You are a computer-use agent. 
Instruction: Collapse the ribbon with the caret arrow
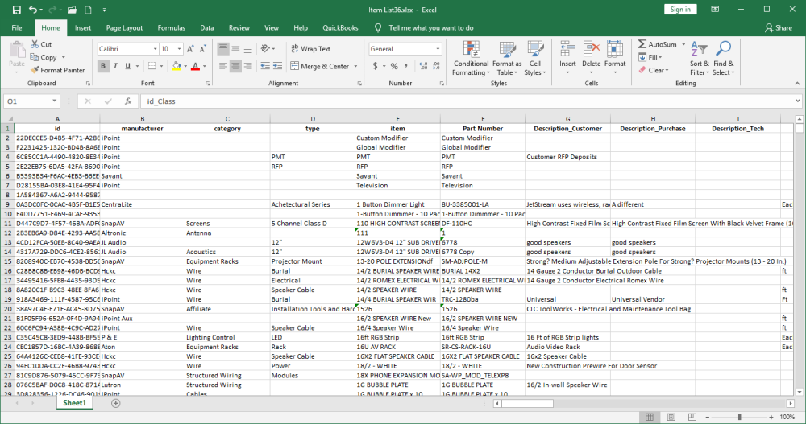pyautogui.click(x=797, y=83)
